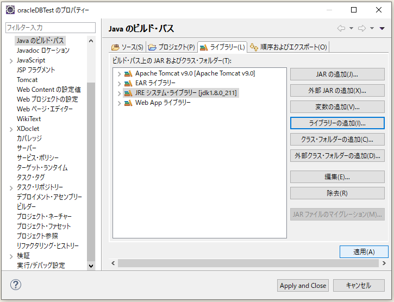Expand the タスク・リポジトリー category

click(x=11, y=188)
